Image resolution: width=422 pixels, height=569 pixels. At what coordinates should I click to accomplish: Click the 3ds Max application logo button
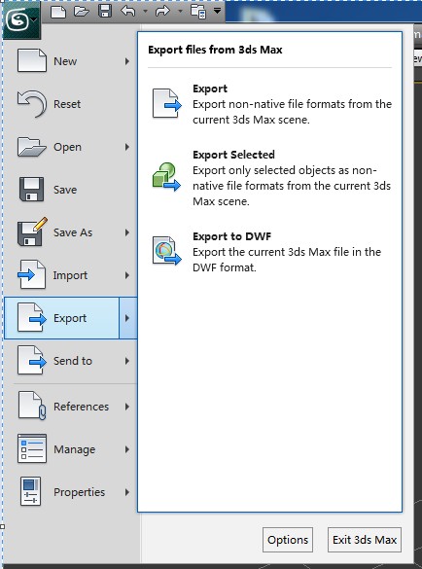pyautogui.click(x=21, y=20)
